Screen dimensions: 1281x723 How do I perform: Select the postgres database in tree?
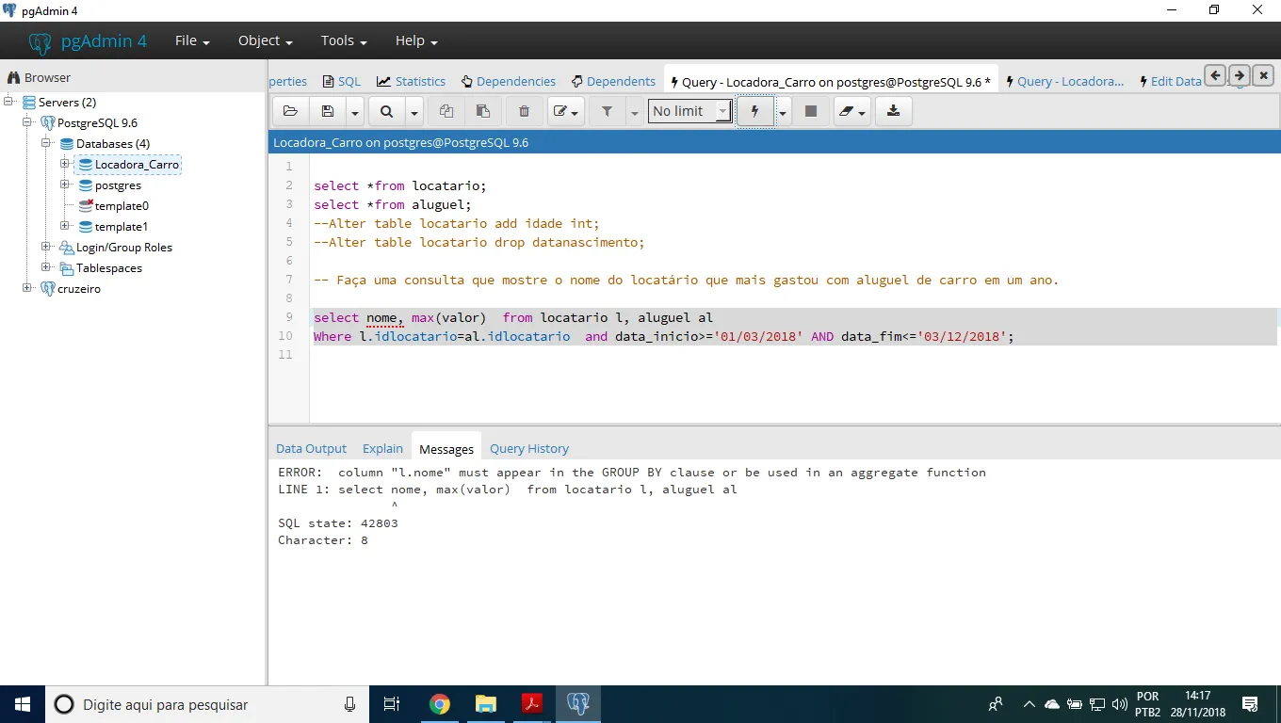tap(118, 185)
